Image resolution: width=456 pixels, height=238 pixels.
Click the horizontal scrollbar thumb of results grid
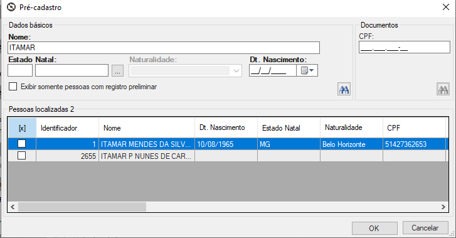click(82, 207)
